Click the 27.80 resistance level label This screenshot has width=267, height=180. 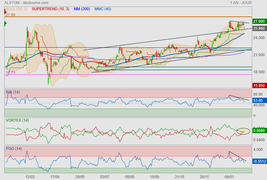tap(11, 15)
